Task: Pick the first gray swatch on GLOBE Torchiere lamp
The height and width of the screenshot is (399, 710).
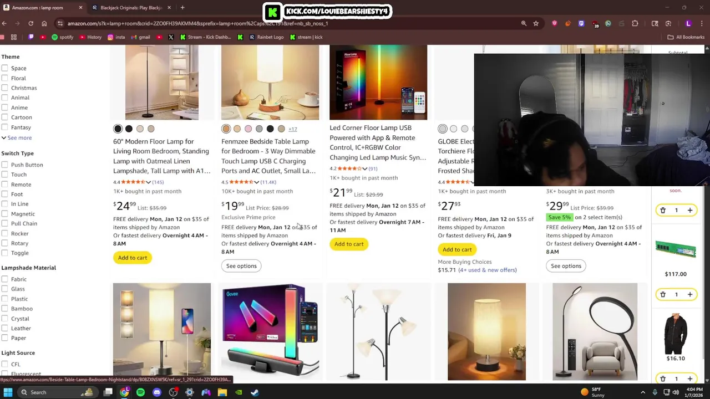Action: tap(442, 129)
